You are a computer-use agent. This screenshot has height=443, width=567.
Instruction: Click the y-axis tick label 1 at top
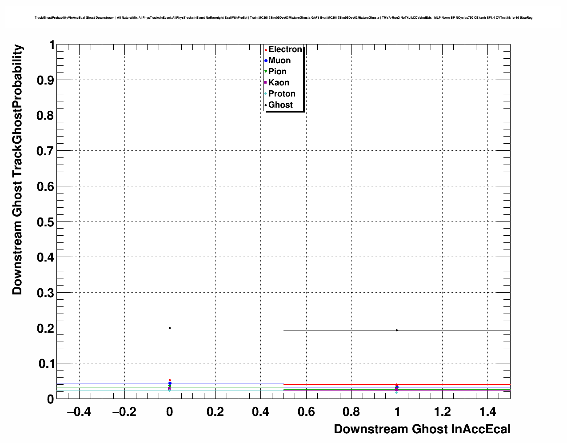click(52, 45)
